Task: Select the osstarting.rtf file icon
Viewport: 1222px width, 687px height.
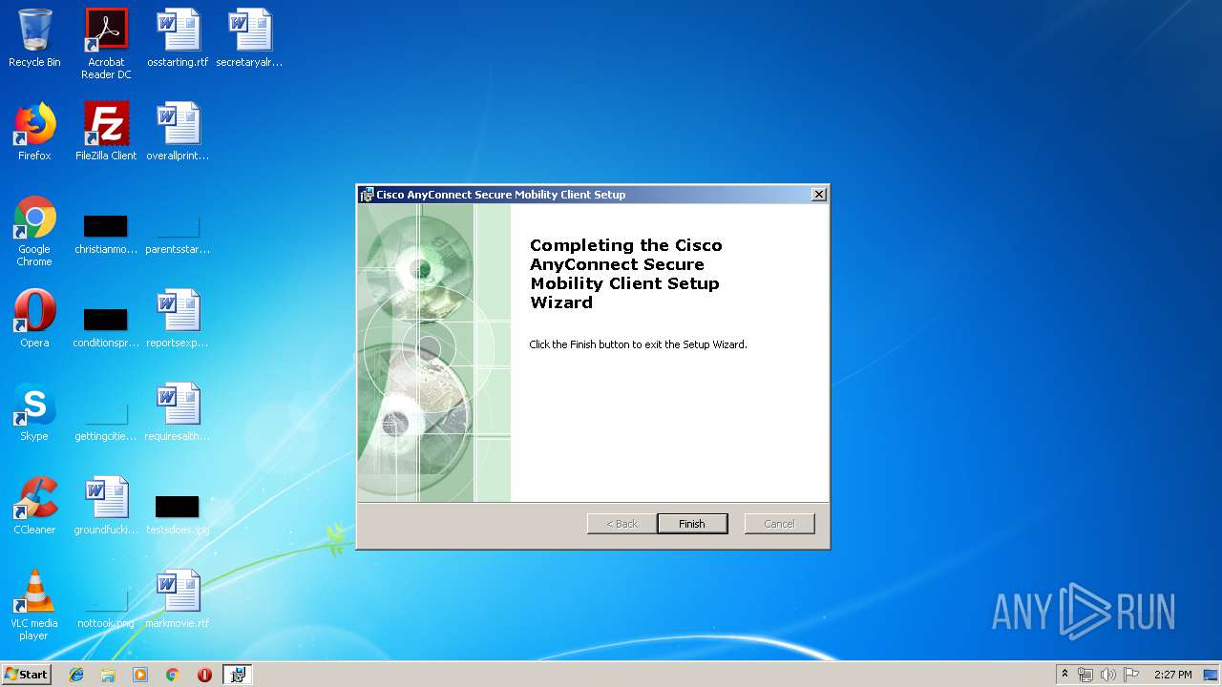Action: click(178, 38)
